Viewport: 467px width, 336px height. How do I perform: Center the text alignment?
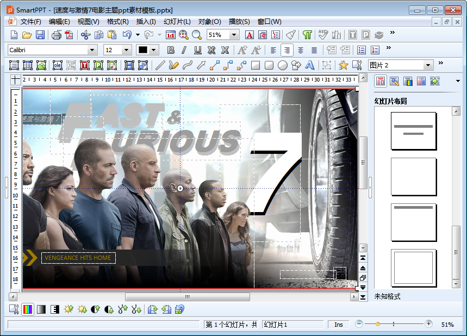coord(301,50)
